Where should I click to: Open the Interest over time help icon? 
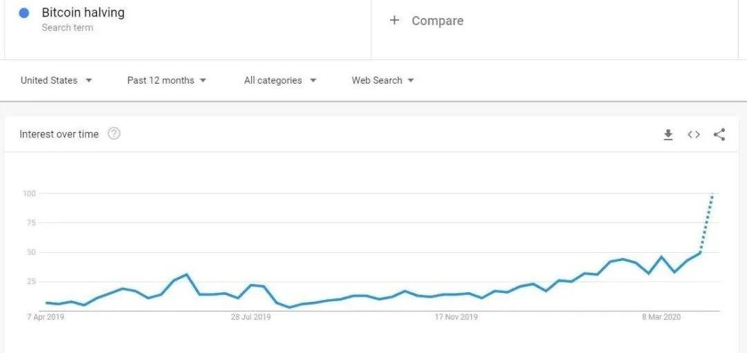tap(114, 134)
